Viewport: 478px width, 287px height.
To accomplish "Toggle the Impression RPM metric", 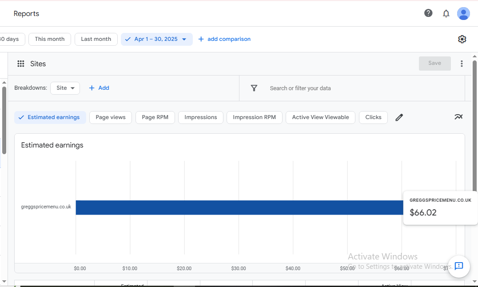I will [x=254, y=117].
